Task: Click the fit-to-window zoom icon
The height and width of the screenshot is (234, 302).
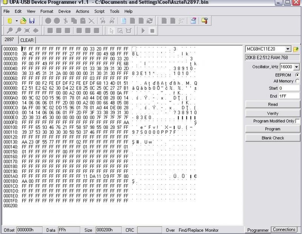Action: click(27, 31)
